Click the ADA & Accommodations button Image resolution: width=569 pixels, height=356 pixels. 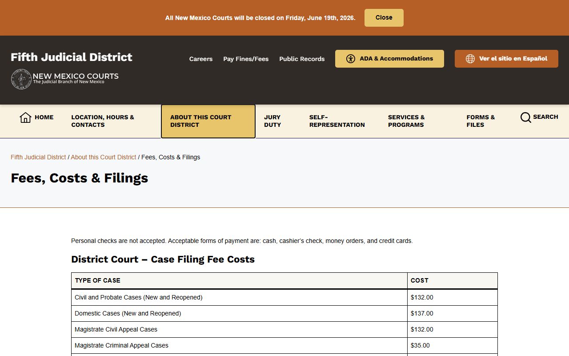[x=389, y=59]
